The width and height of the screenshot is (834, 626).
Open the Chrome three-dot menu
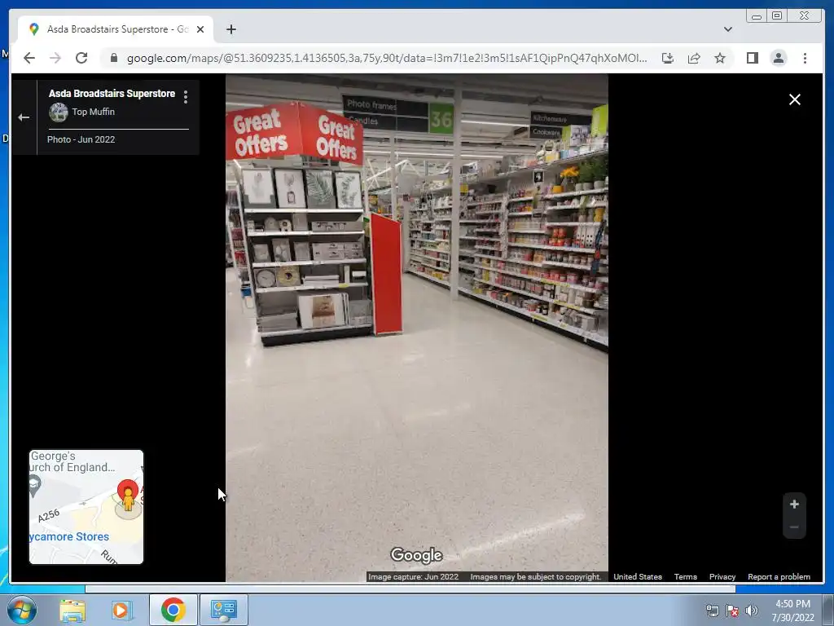[x=805, y=58]
